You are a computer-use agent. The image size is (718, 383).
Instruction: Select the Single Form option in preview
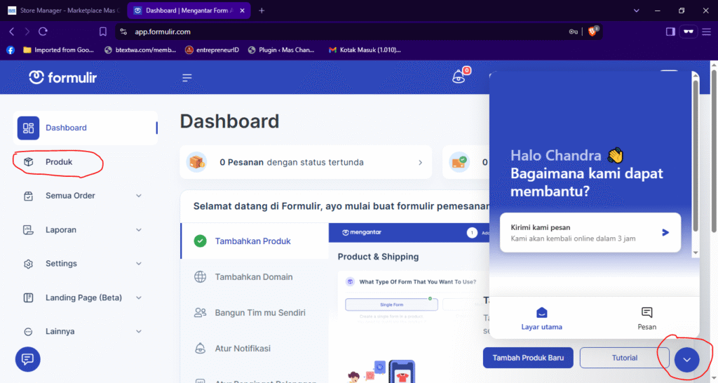[391, 304]
